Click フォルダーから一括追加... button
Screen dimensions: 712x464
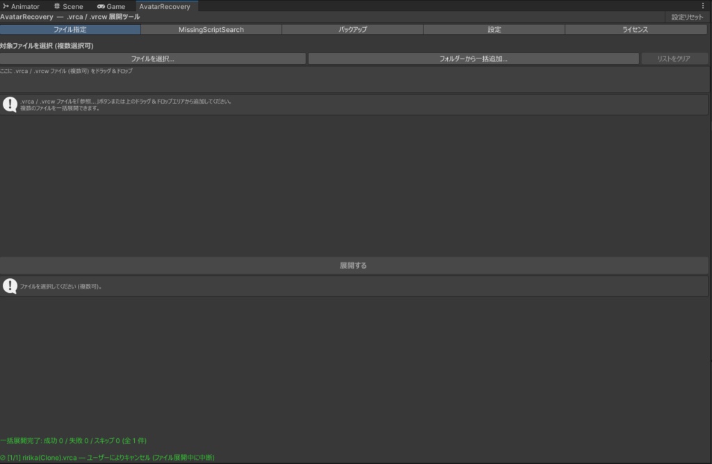[x=474, y=58]
